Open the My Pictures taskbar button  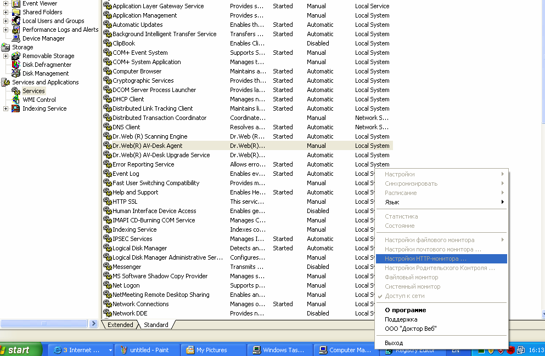(x=213, y=350)
